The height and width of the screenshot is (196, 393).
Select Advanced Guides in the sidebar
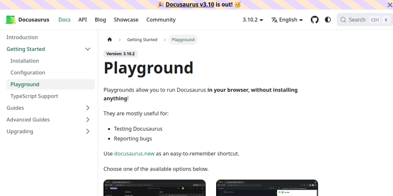(x=28, y=120)
